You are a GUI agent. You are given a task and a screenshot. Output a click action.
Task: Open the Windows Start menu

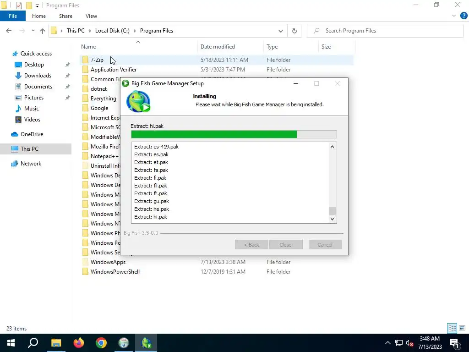[11, 343]
